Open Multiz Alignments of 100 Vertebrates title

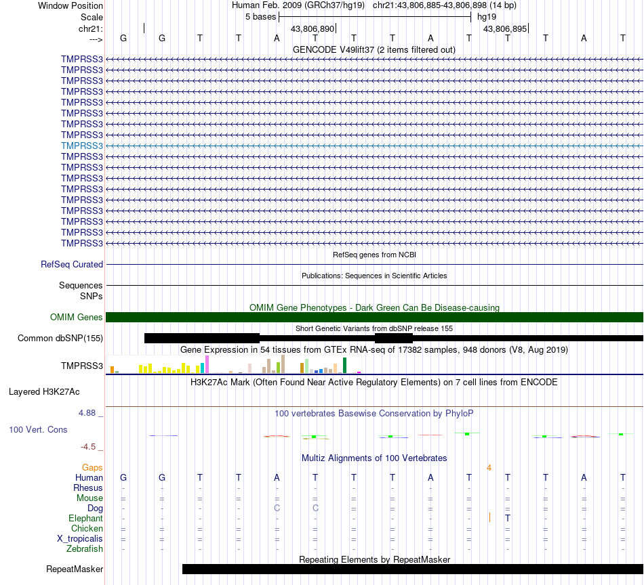374,458
